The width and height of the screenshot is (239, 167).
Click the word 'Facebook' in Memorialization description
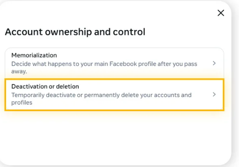tap(123, 64)
